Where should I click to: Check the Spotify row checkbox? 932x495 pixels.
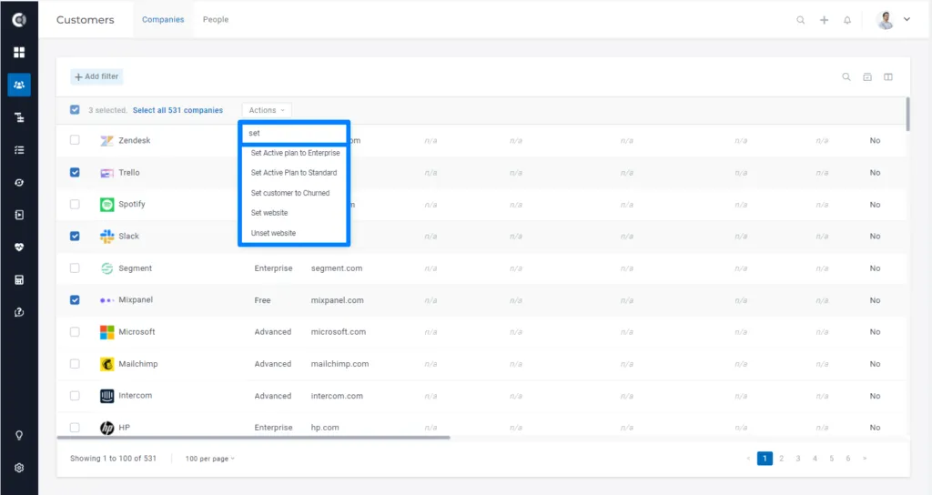[75, 204]
